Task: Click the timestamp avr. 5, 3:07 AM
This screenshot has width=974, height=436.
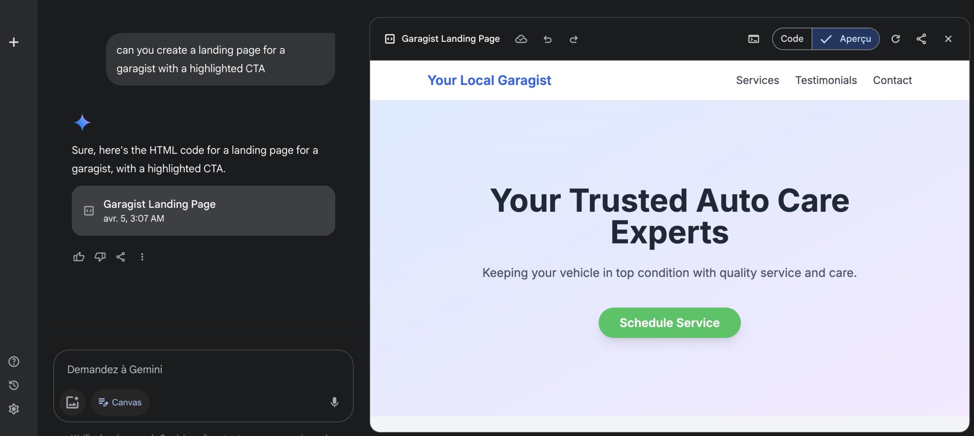Action: click(134, 219)
